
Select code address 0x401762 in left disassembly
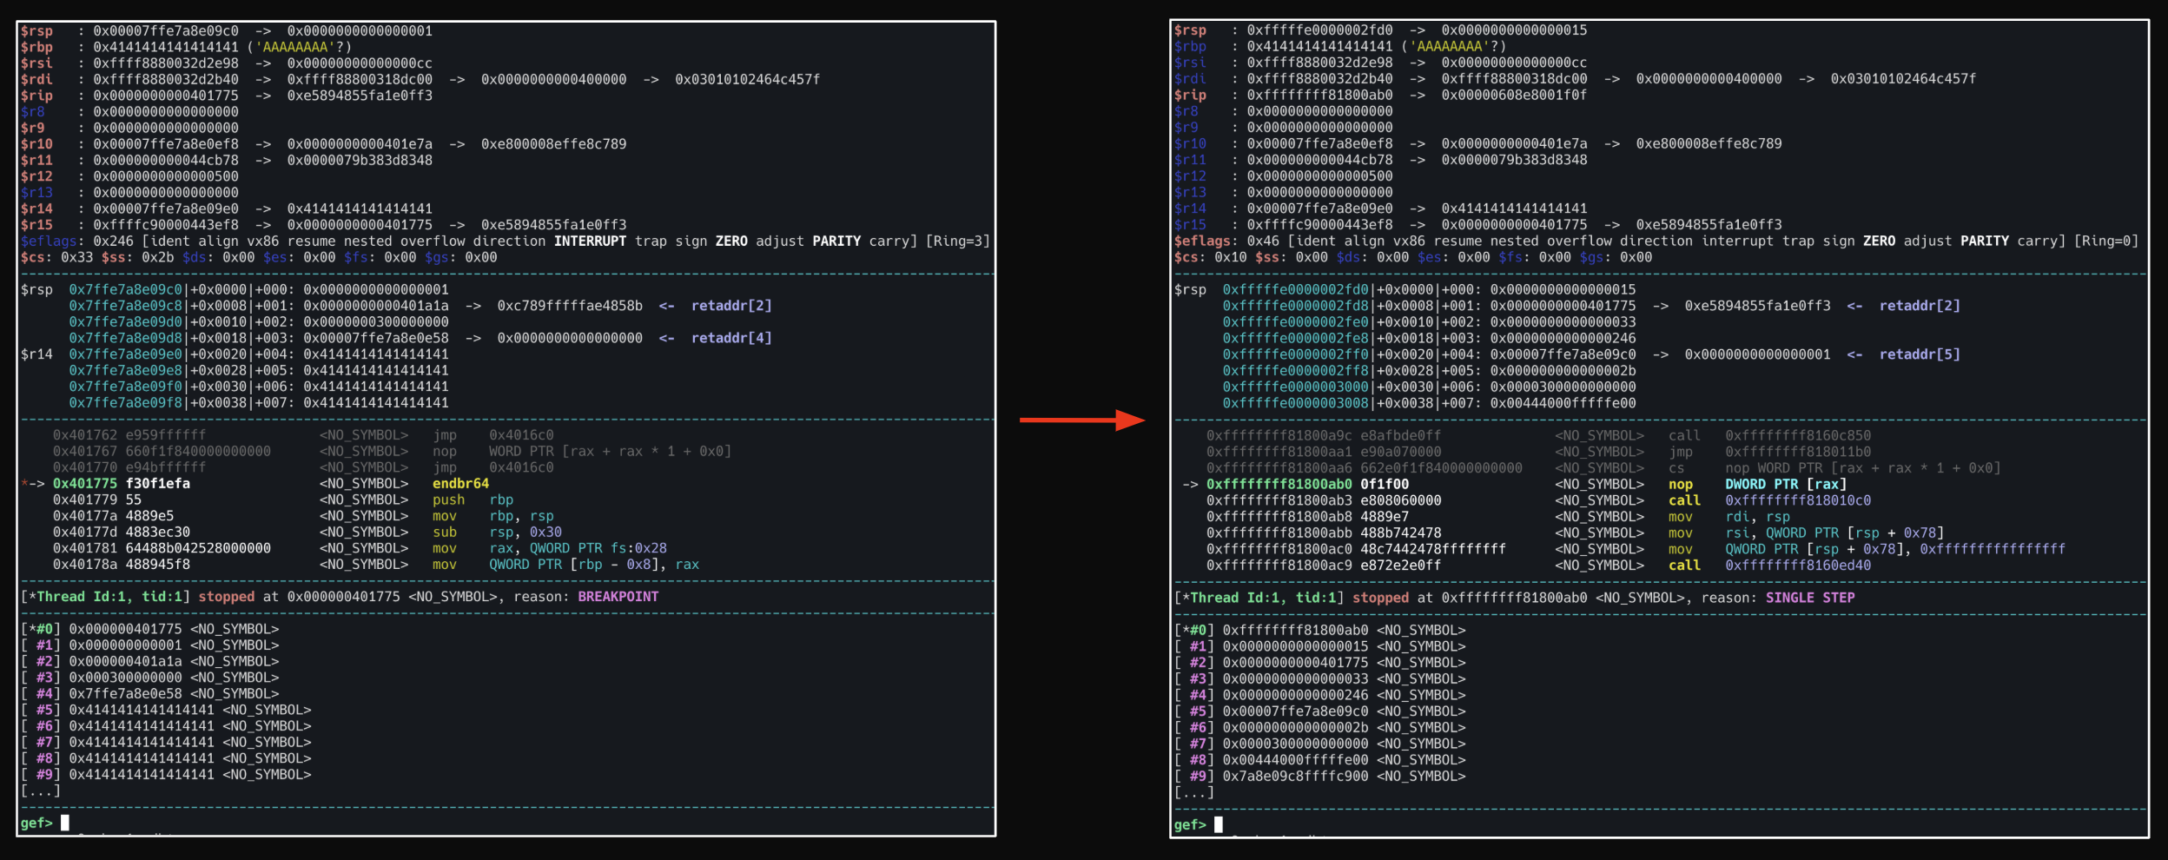point(85,435)
